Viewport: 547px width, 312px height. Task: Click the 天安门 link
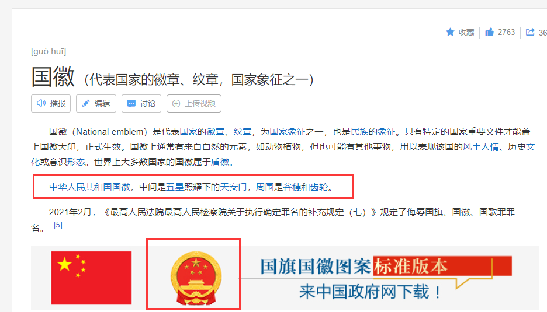tap(233, 187)
